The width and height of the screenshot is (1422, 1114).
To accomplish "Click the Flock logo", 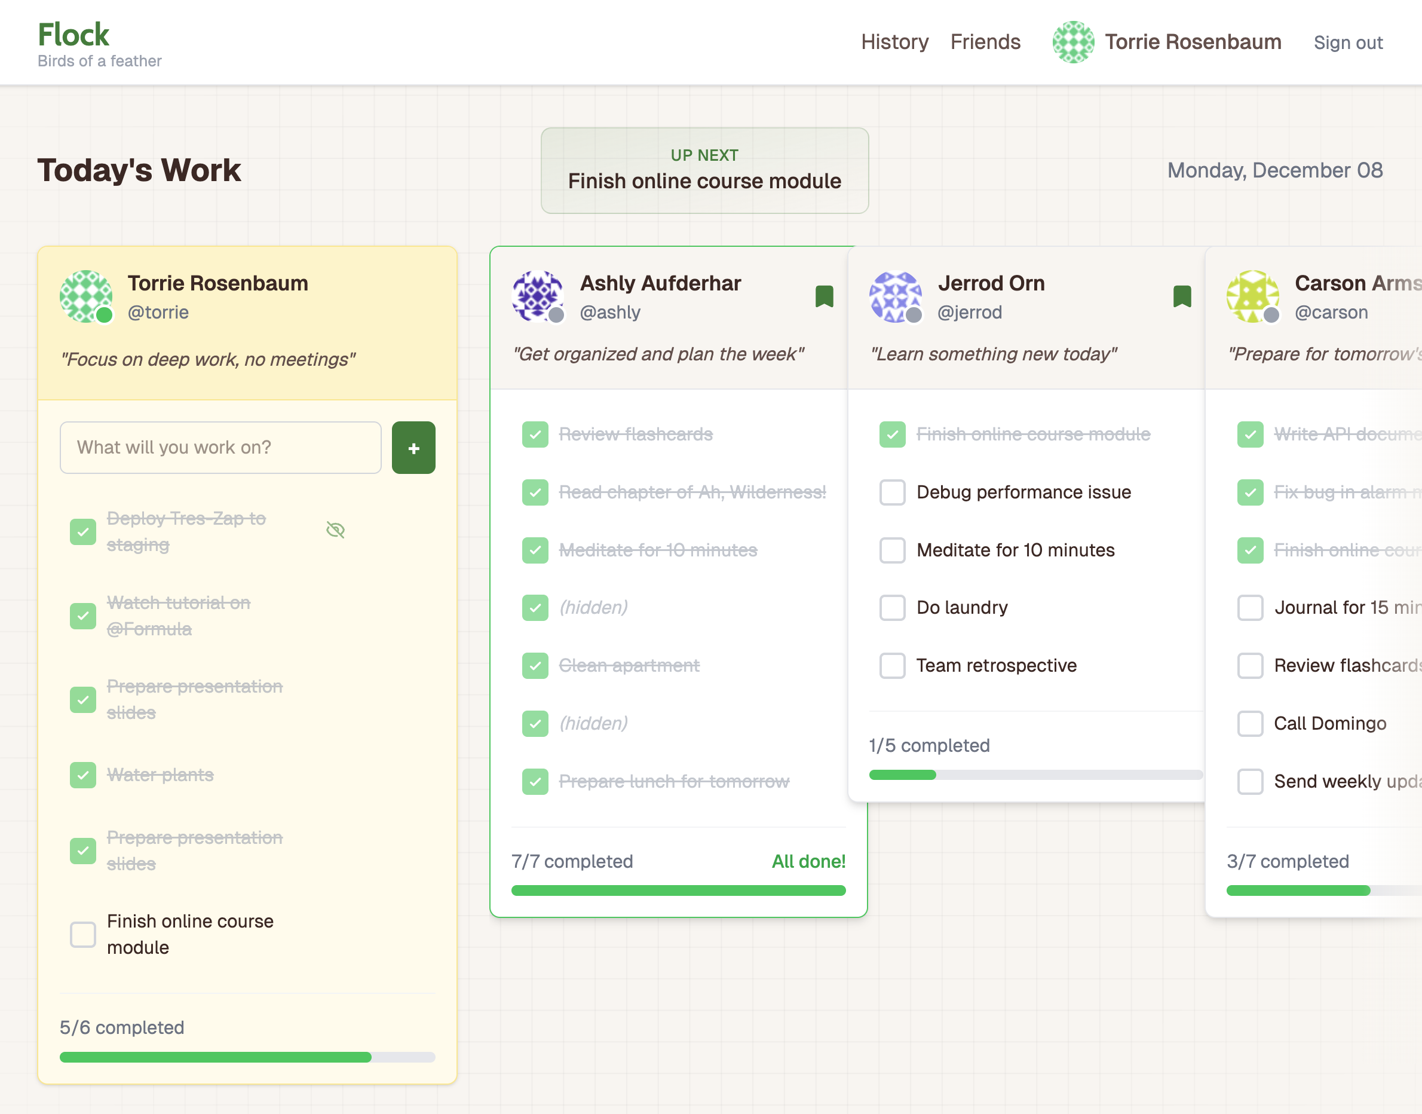I will point(73,34).
